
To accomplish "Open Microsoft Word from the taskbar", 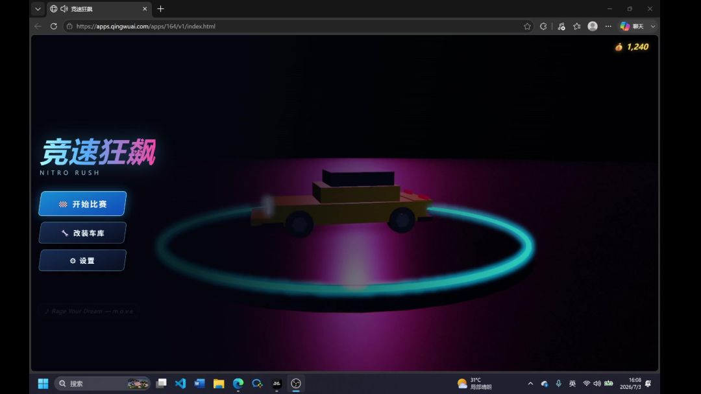I will pos(199,383).
